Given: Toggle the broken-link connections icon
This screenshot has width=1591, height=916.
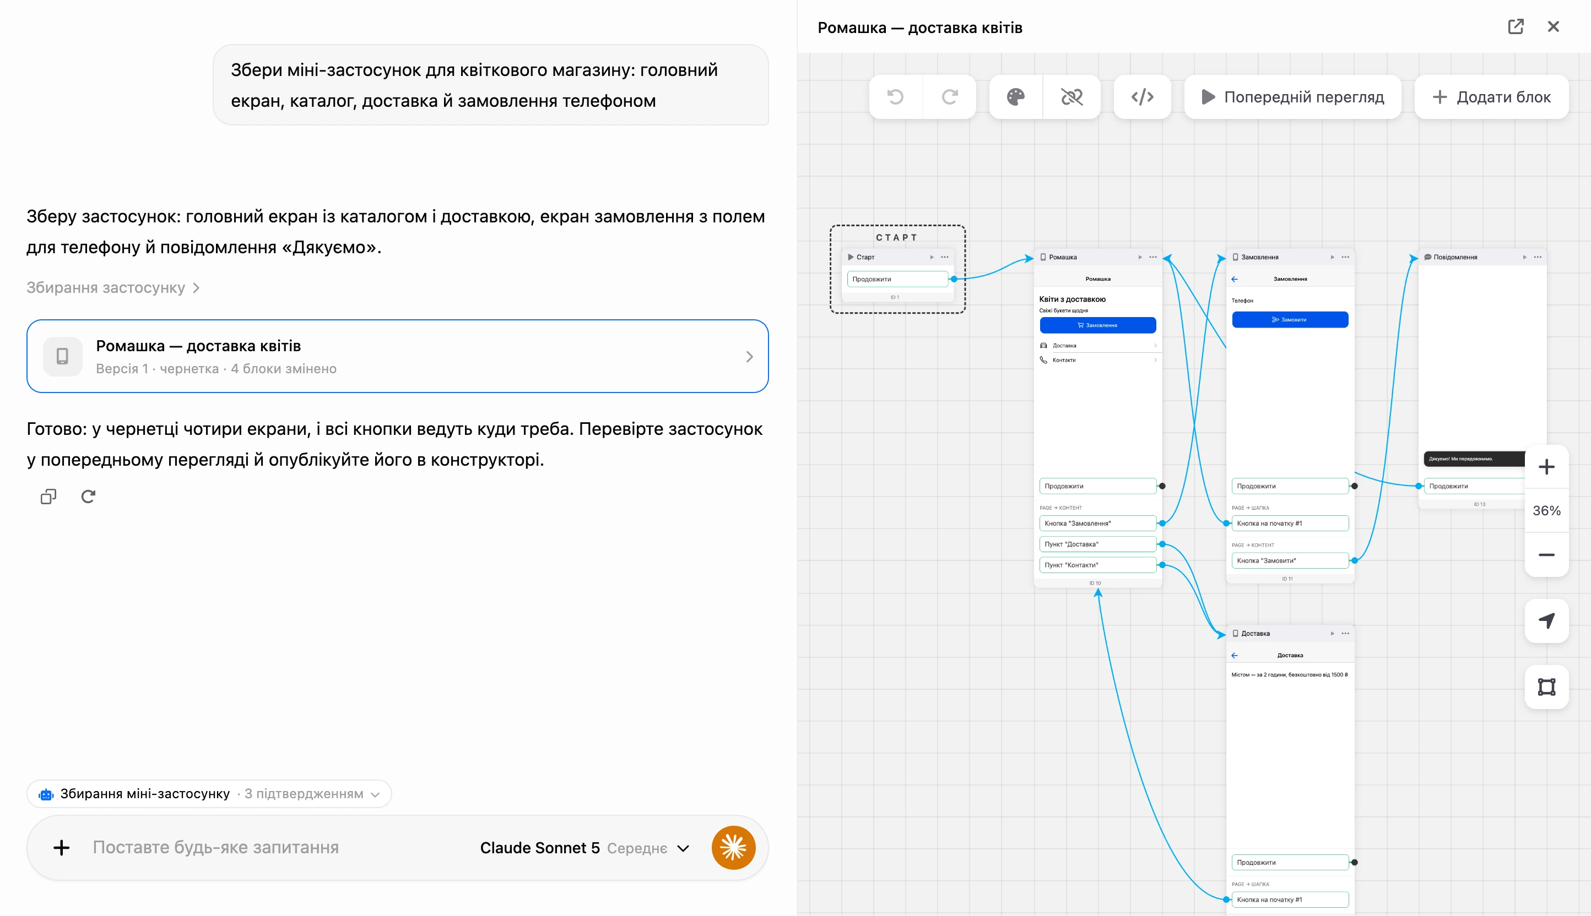Looking at the screenshot, I should 1072,97.
